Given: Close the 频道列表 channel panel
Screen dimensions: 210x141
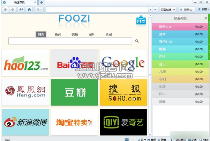Looking at the screenshot, I should coord(206,18).
